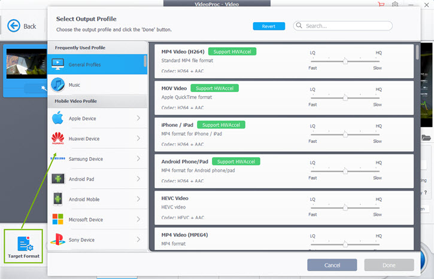Click Frequently Used Profile header
This screenshot has height=279, width=434.
pos(80,48)
